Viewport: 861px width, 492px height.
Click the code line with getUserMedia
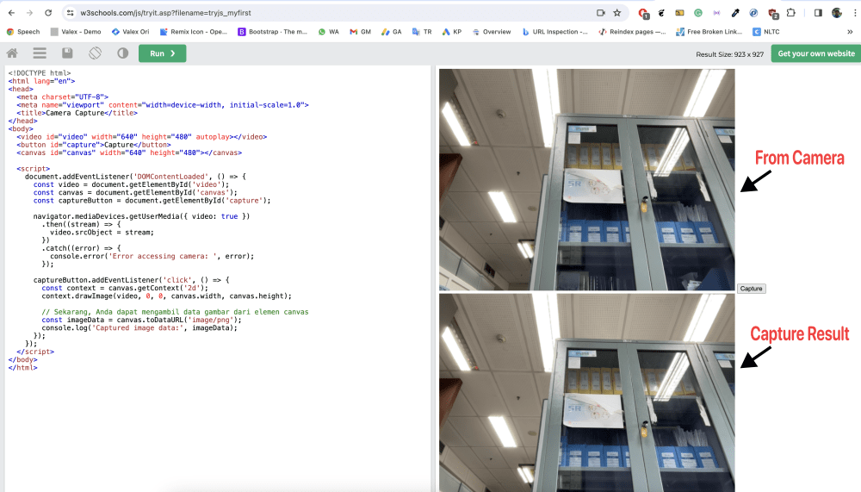coord(141,216)
